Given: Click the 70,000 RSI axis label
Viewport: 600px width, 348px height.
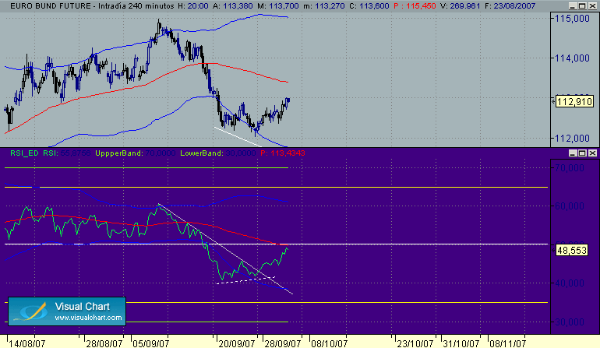Looking at the screenshot, I should pyautogui.click(x=570, y=168).
